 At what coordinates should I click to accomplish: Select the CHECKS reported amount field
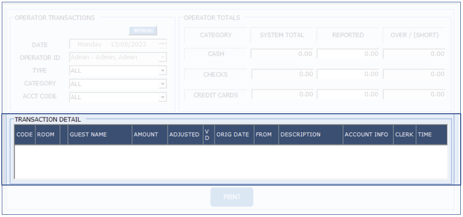(348, 74)
